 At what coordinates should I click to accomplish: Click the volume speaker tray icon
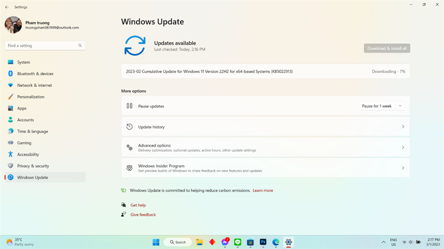pos(411,242)
